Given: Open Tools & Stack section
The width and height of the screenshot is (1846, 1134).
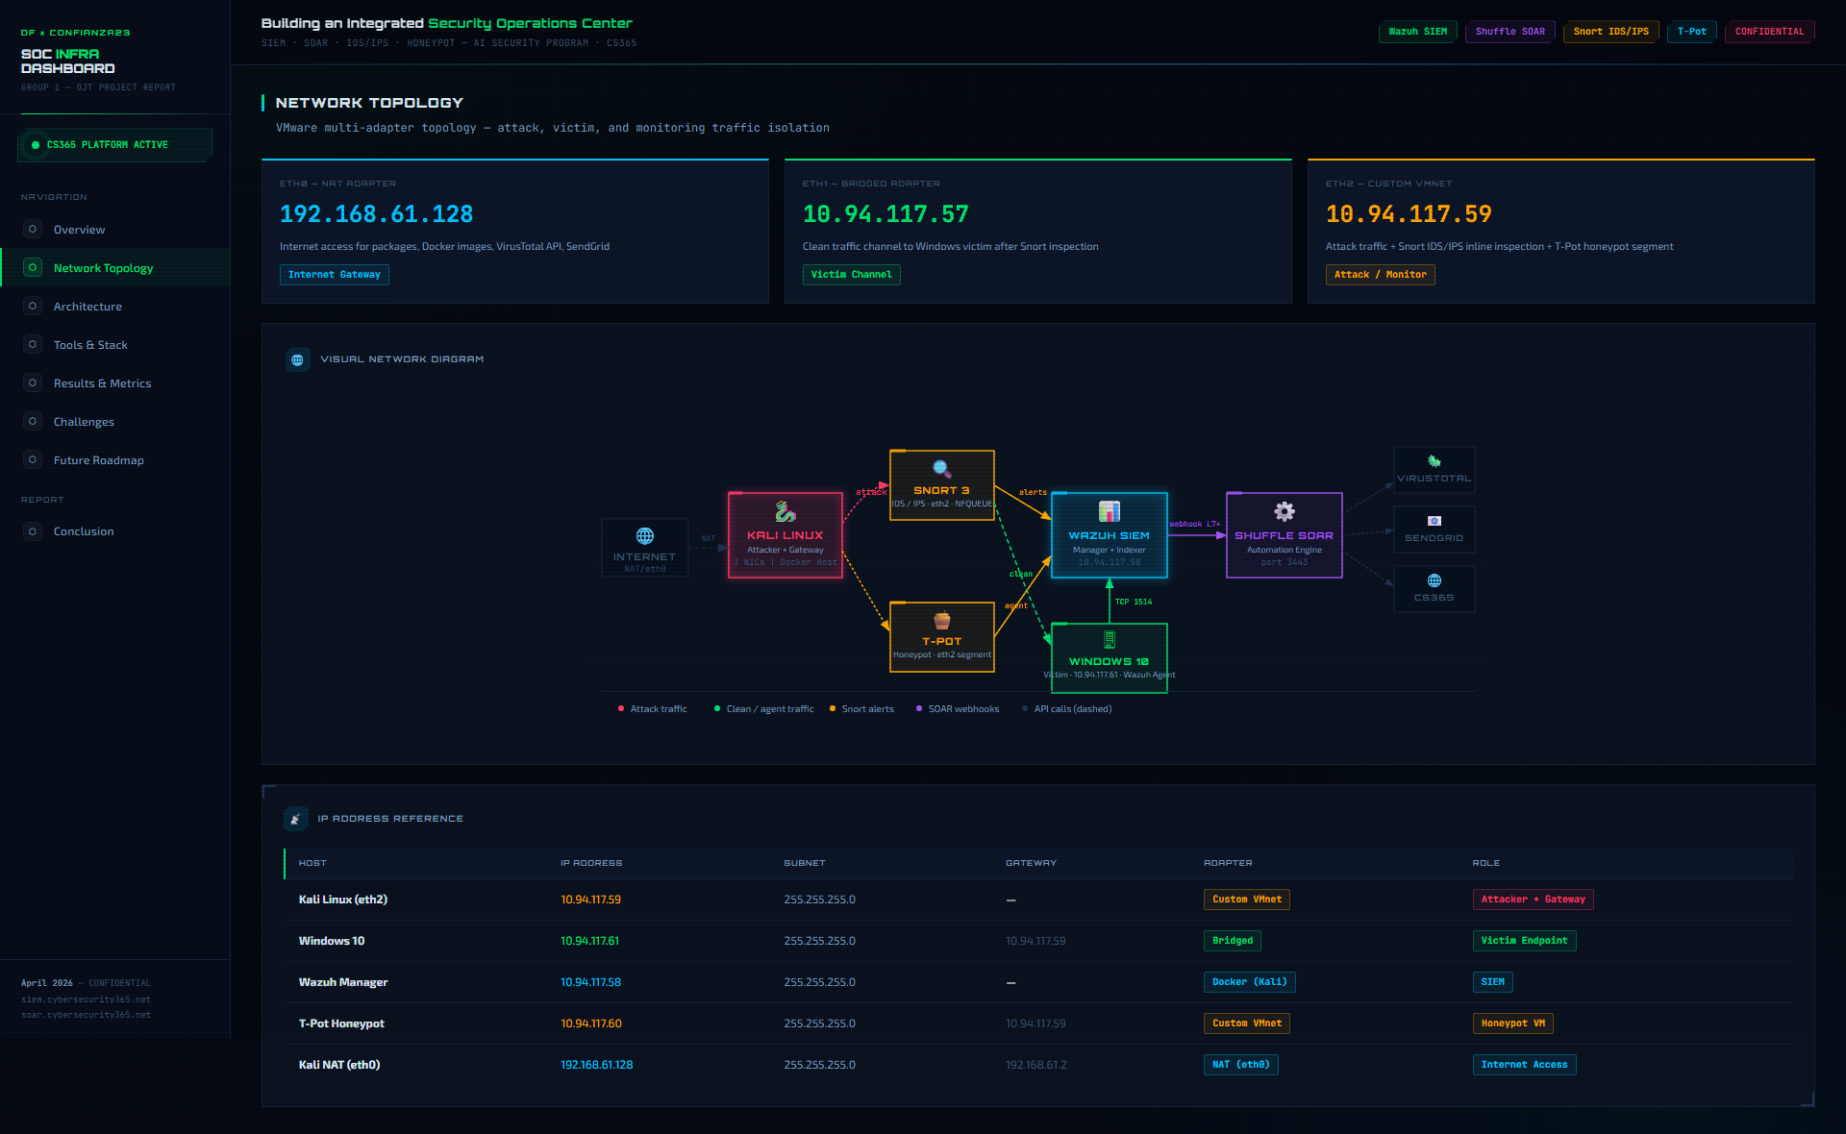Looking at the screenshot, I should [115, 345].
